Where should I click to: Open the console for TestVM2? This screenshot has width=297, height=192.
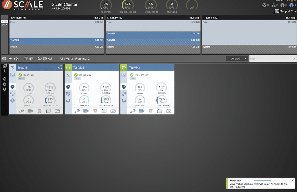(x=68, y=75)
